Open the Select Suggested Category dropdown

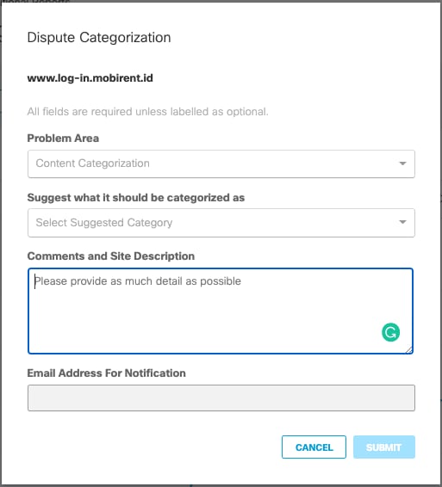point(221,222)
